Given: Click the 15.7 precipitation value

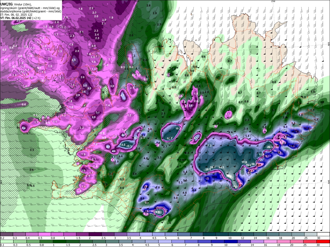Looking at the screenshot, I should click(x=170, y=138).
